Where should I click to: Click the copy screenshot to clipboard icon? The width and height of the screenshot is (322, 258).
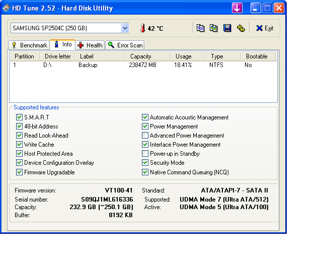214,28
